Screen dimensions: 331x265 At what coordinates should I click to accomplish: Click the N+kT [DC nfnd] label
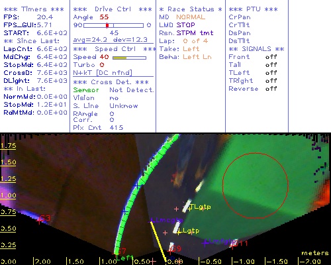103,73
